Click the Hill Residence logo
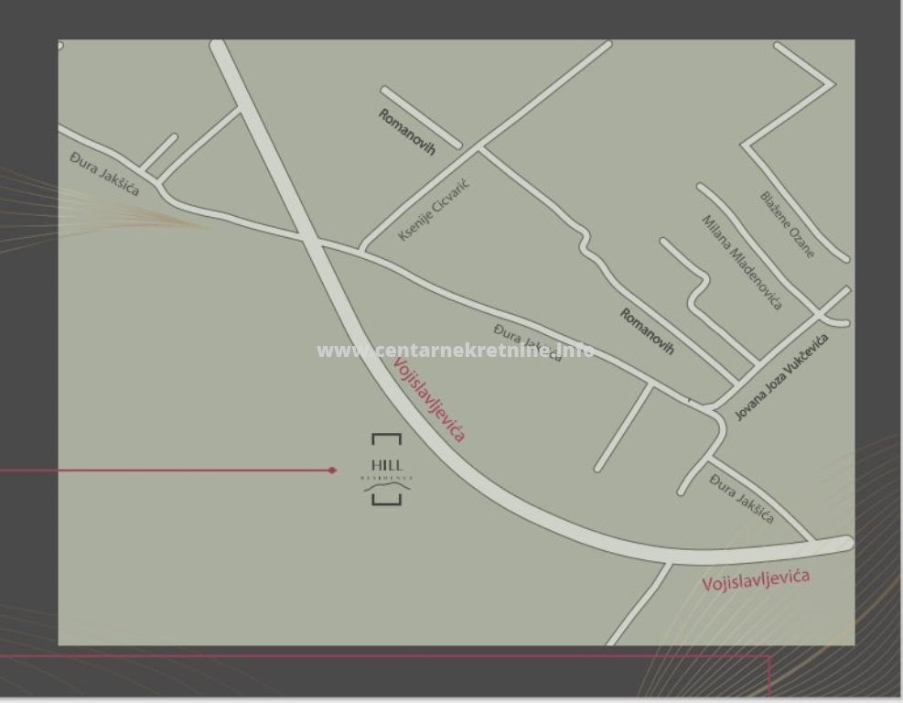903x703 pixels. (386, 470)
